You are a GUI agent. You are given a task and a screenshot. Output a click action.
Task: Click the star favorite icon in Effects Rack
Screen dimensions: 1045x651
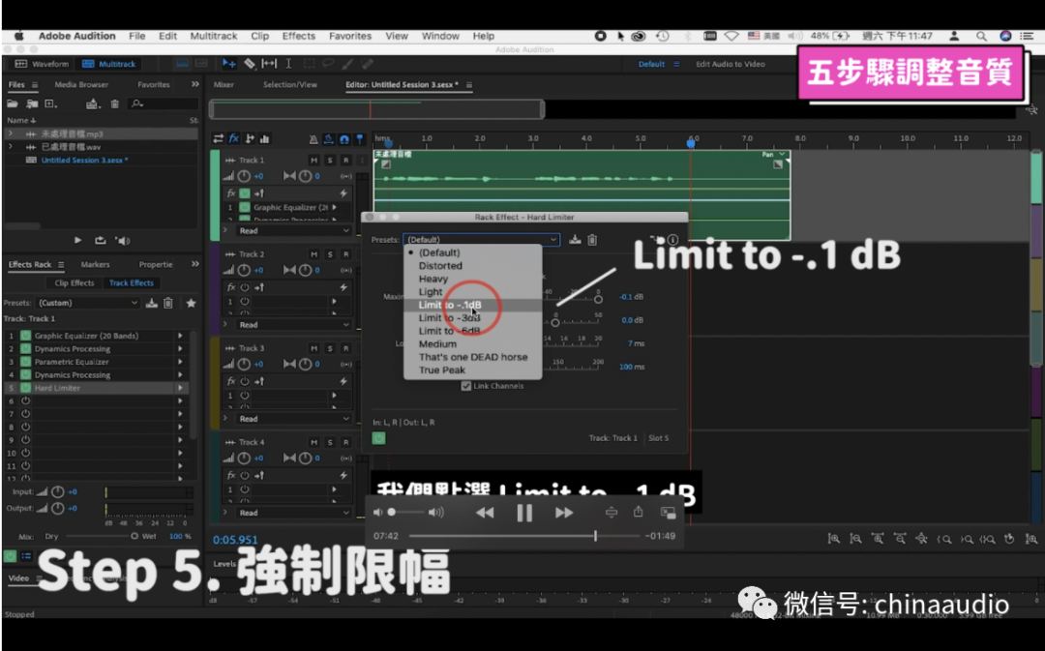[x=192, y=303]
